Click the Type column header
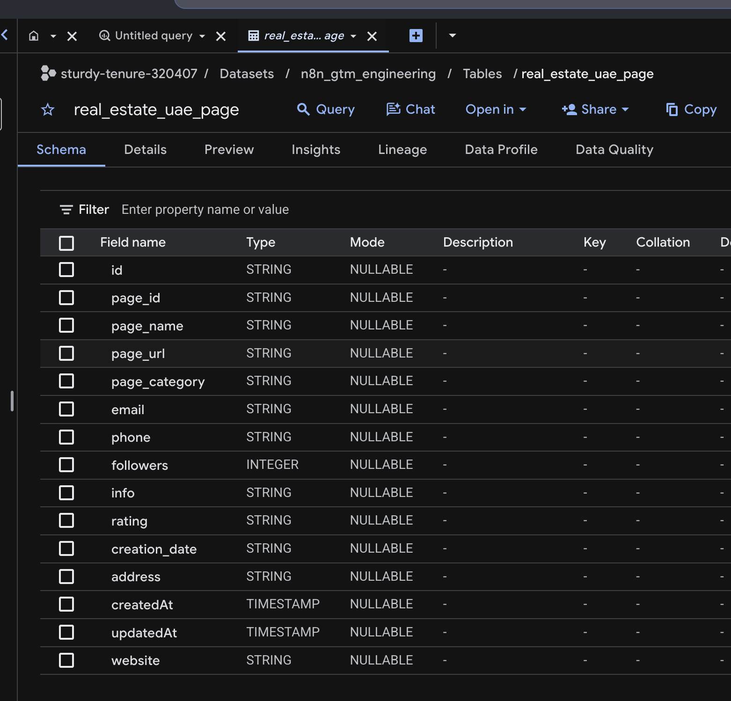The width and height of the screenshot is (731, 701). 261,242
